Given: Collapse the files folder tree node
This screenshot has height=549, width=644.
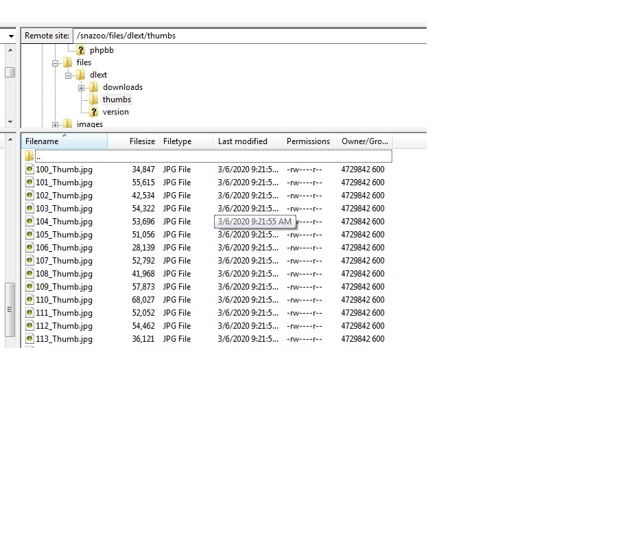Looking at the screenshot, I should 55,63.
